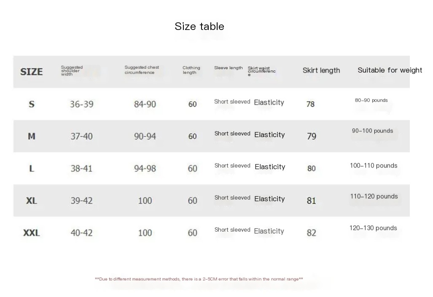
Task: Select the SIZE column header
Action: [32, 72]
